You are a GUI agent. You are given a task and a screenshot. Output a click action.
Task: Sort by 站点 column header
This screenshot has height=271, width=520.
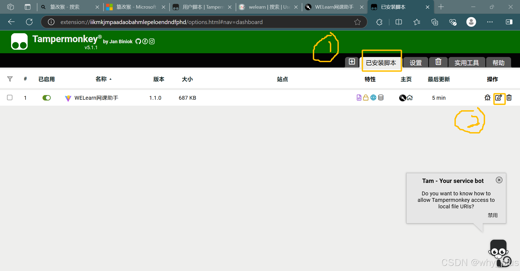(x=282, y=79)
